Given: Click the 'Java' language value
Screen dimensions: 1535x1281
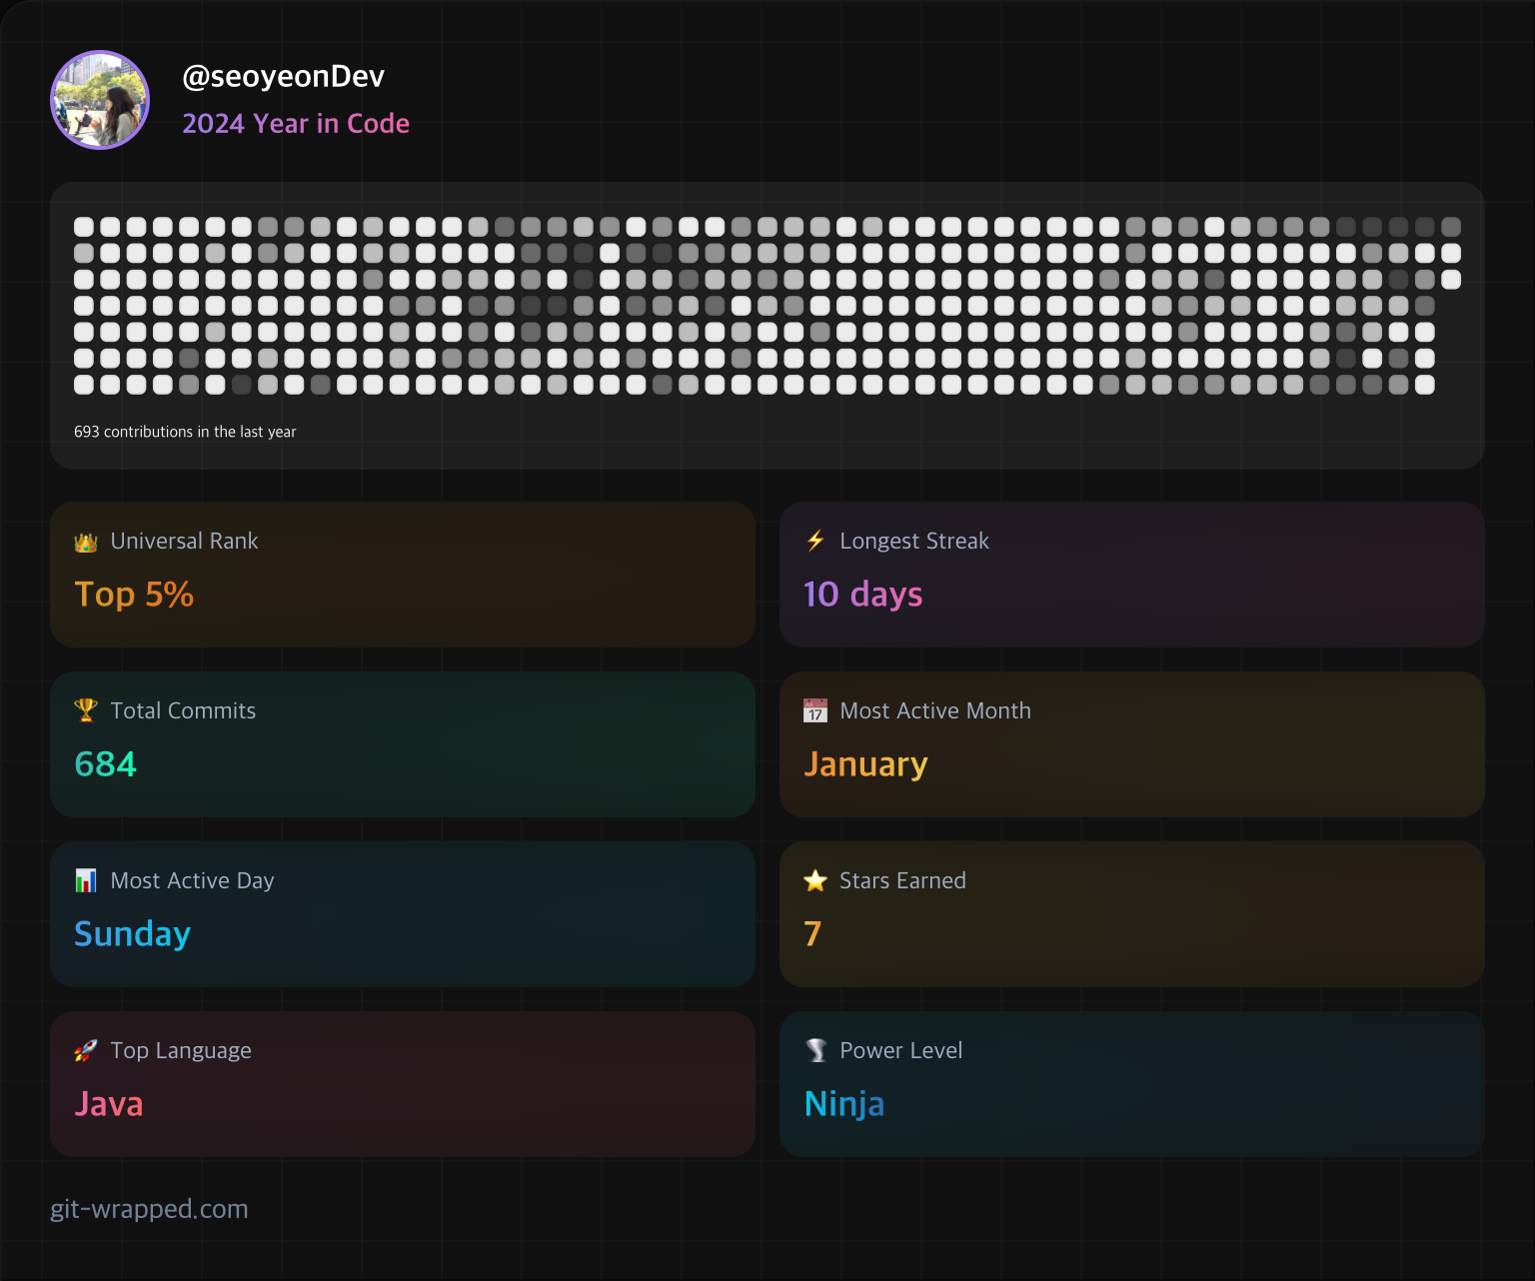Looking at the screenshot, I should tap(109, 1104).
